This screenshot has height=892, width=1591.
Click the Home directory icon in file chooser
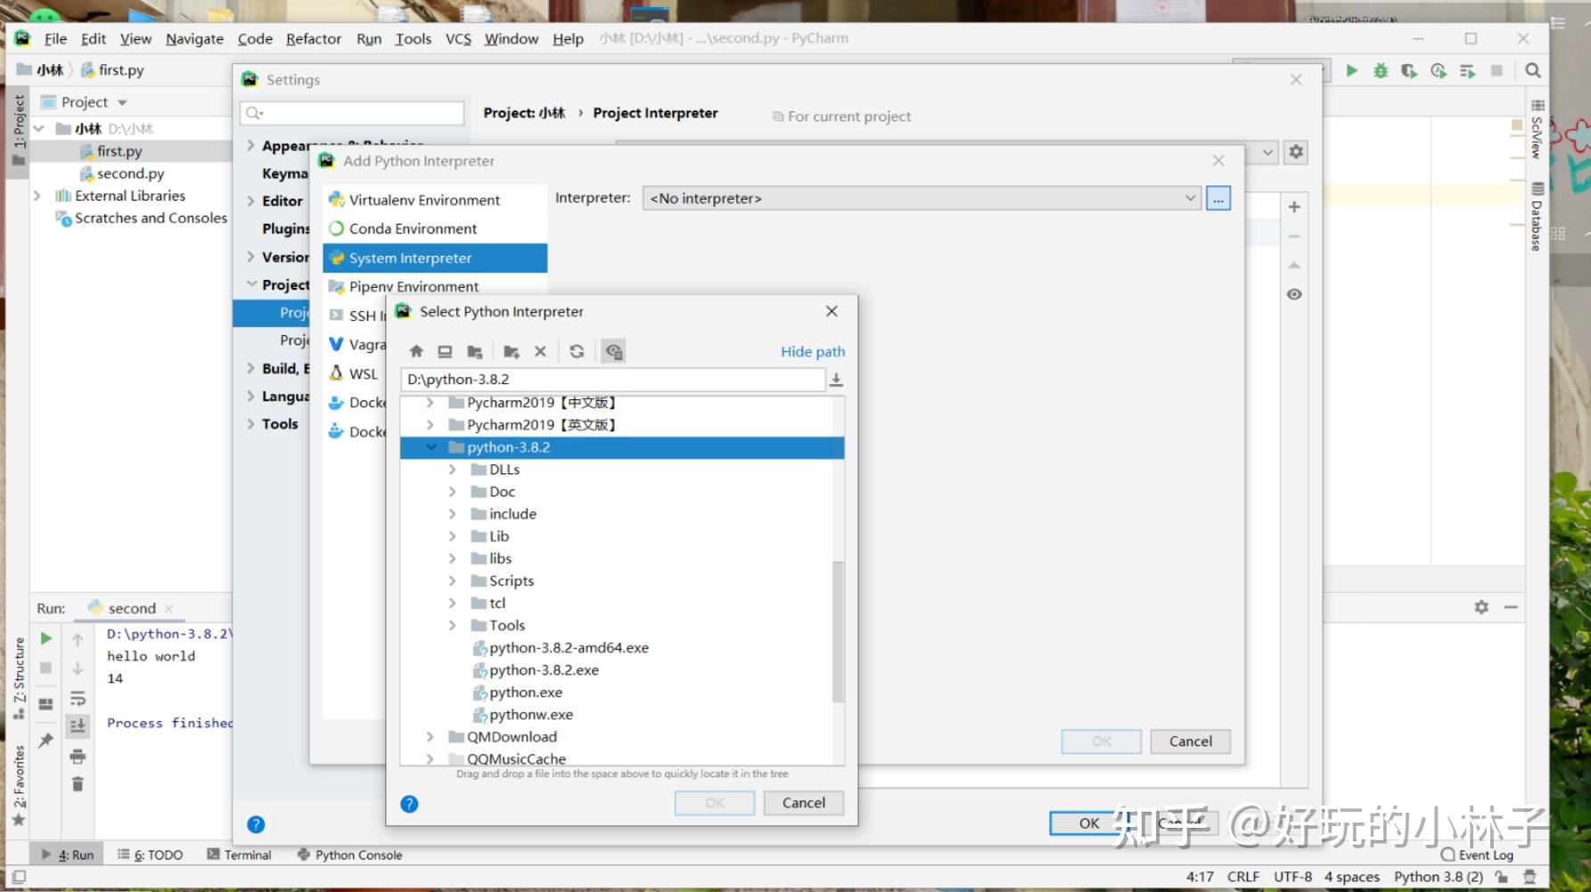pos(416,350)
